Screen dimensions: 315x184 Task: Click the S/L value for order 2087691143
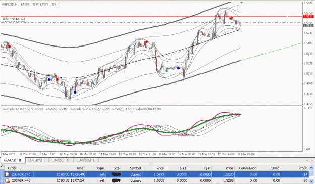(182, 174)
